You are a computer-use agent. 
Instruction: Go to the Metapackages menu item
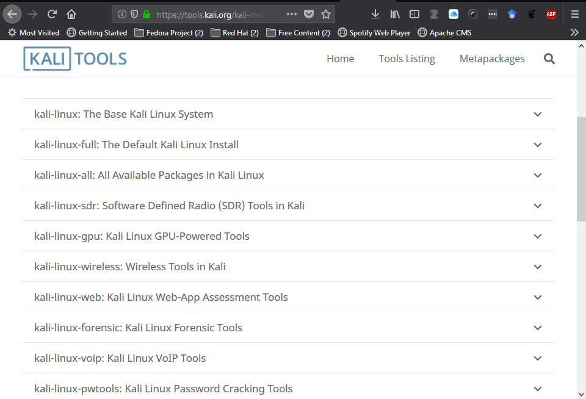(492, 59)
